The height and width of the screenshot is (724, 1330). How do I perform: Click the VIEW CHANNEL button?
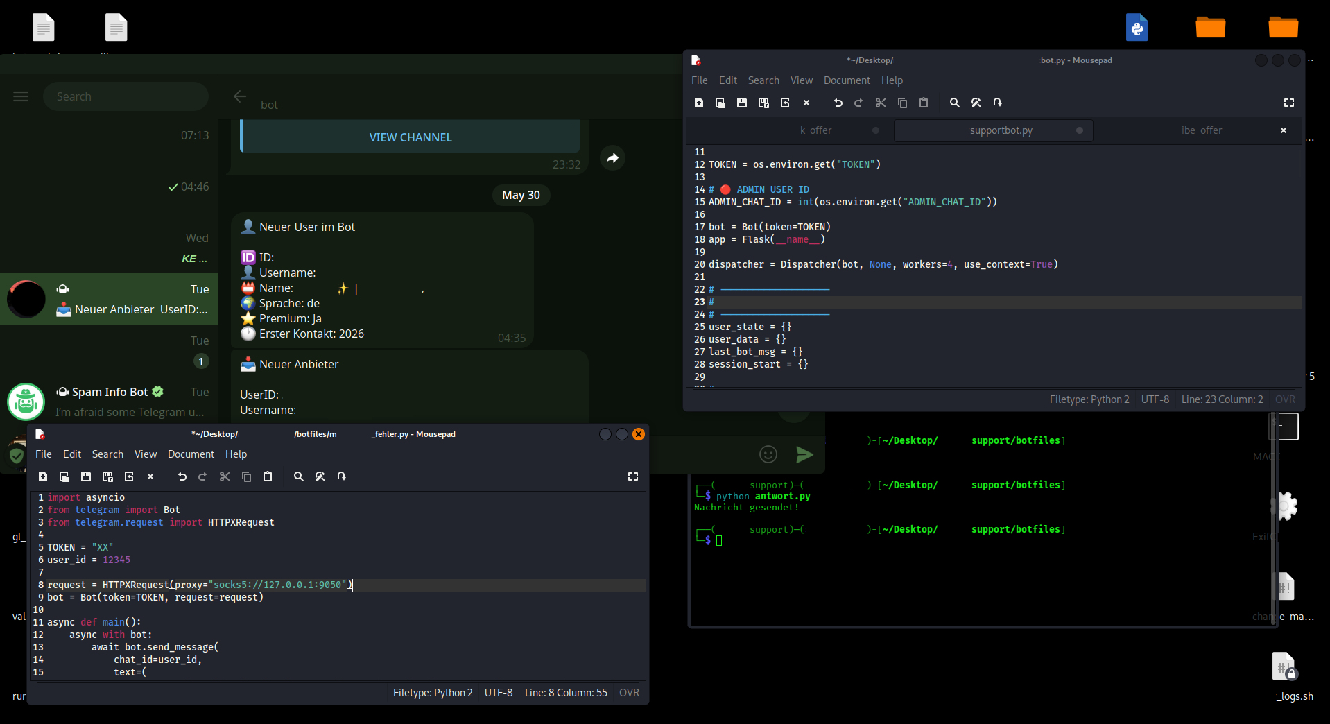411,137
